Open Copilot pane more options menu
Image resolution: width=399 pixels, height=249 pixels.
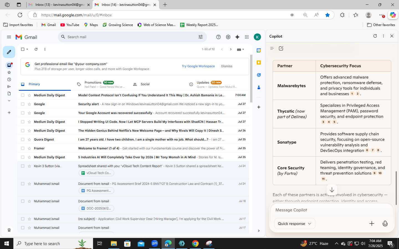[x=383, y=36]
